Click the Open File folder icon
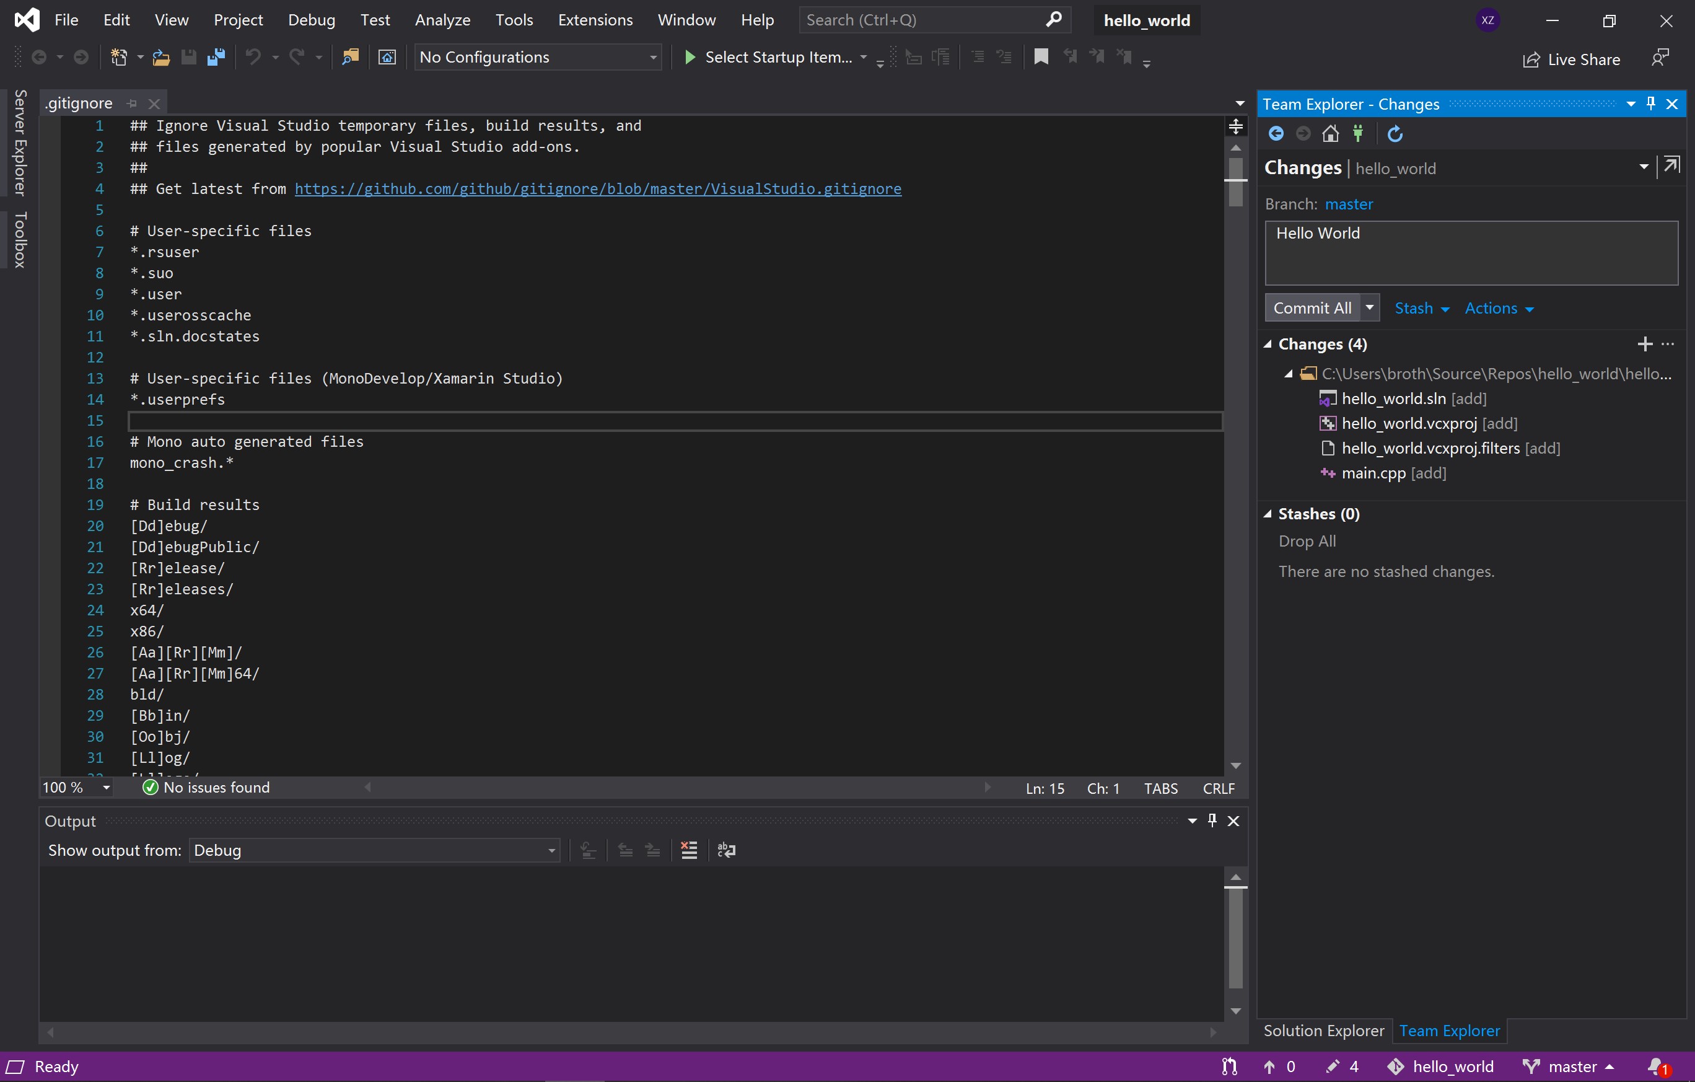This screenshot has width=1695, height=1082. (161, 57)
